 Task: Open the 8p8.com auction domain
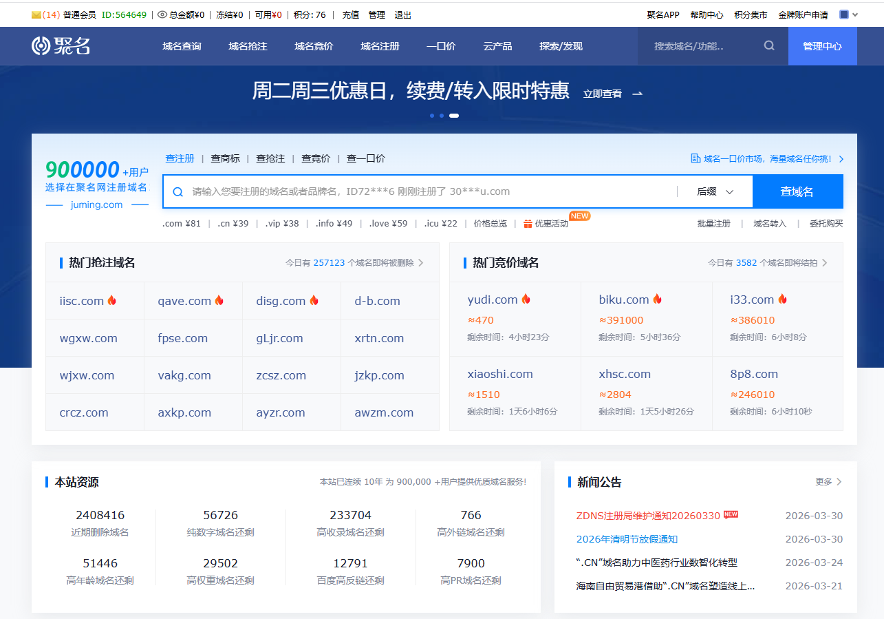click(754, 374)
